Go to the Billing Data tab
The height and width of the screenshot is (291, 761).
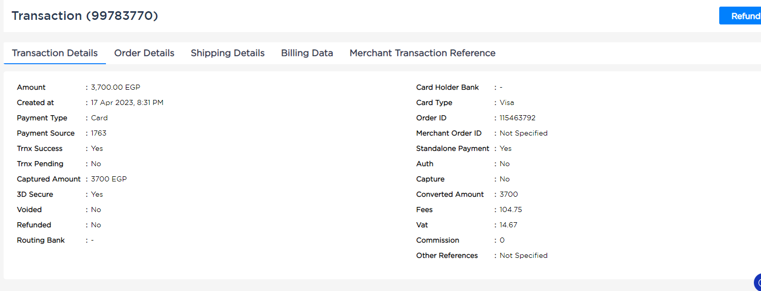coord(307,53)
